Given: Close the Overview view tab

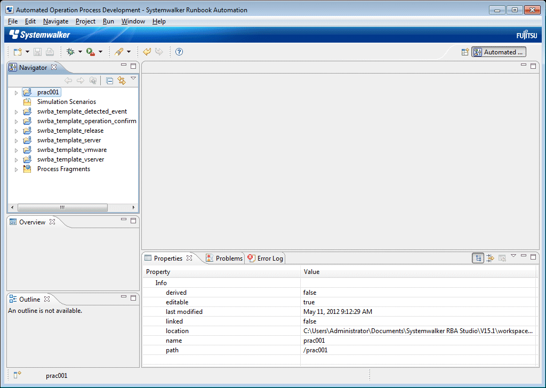Looking at the screenshot, I should point(52,222).
